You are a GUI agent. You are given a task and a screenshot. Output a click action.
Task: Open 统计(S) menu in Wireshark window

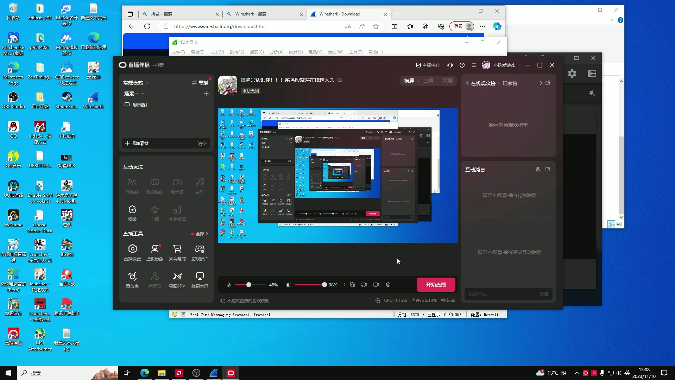[296, 52]
